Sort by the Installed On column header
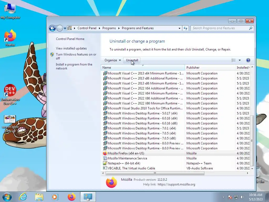 click(x=243, y=68)
